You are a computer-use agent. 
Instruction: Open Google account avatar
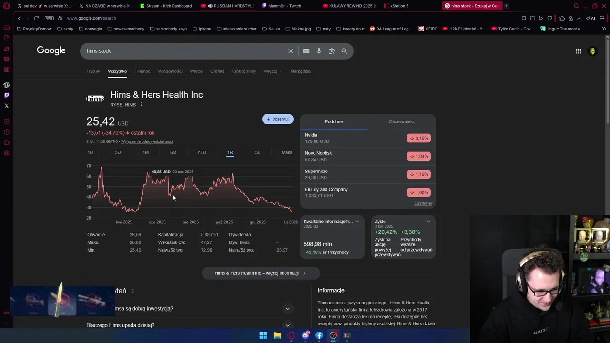click(592, 51)
